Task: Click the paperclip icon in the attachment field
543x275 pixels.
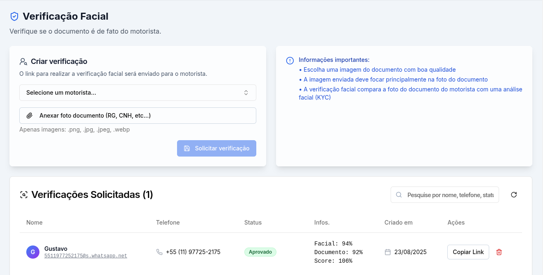Action: [x=30, y=115]
